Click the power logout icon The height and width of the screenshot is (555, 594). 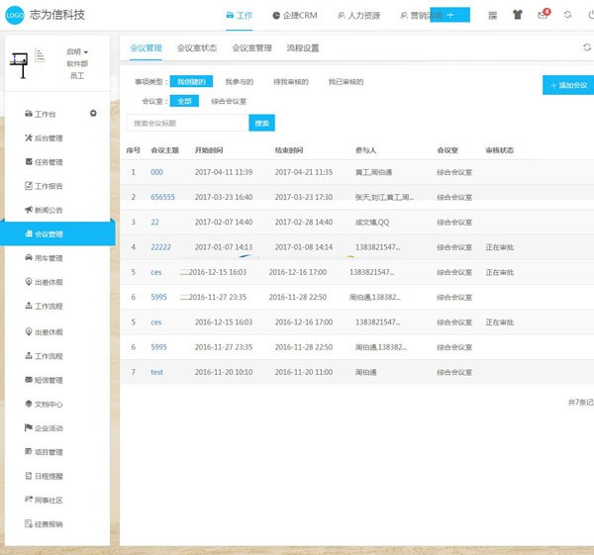point(590,15)
